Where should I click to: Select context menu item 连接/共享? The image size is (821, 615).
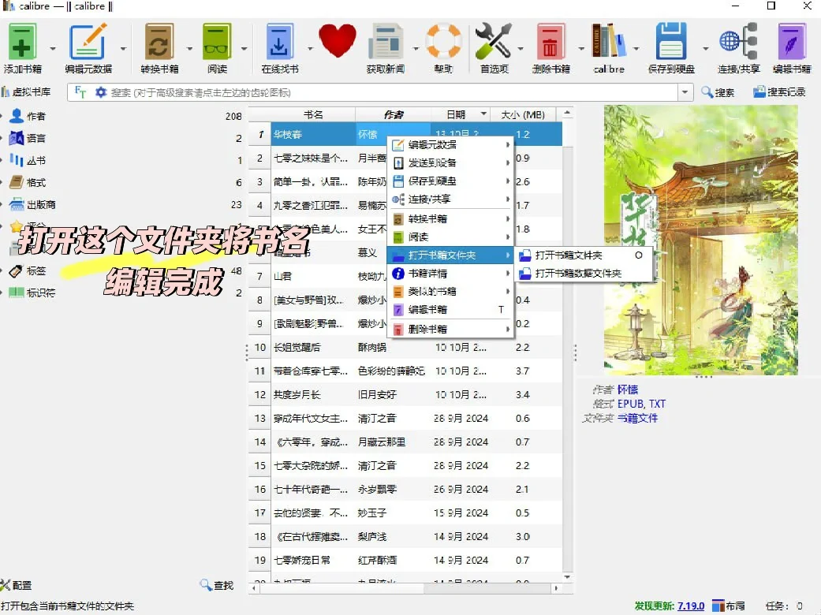pyautogui.click(x=450, y=199)
